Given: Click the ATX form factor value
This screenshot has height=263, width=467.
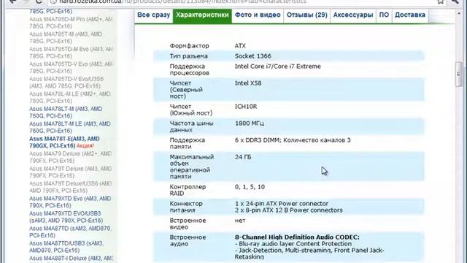Looking at the screenshot, I should coord(240,46).
